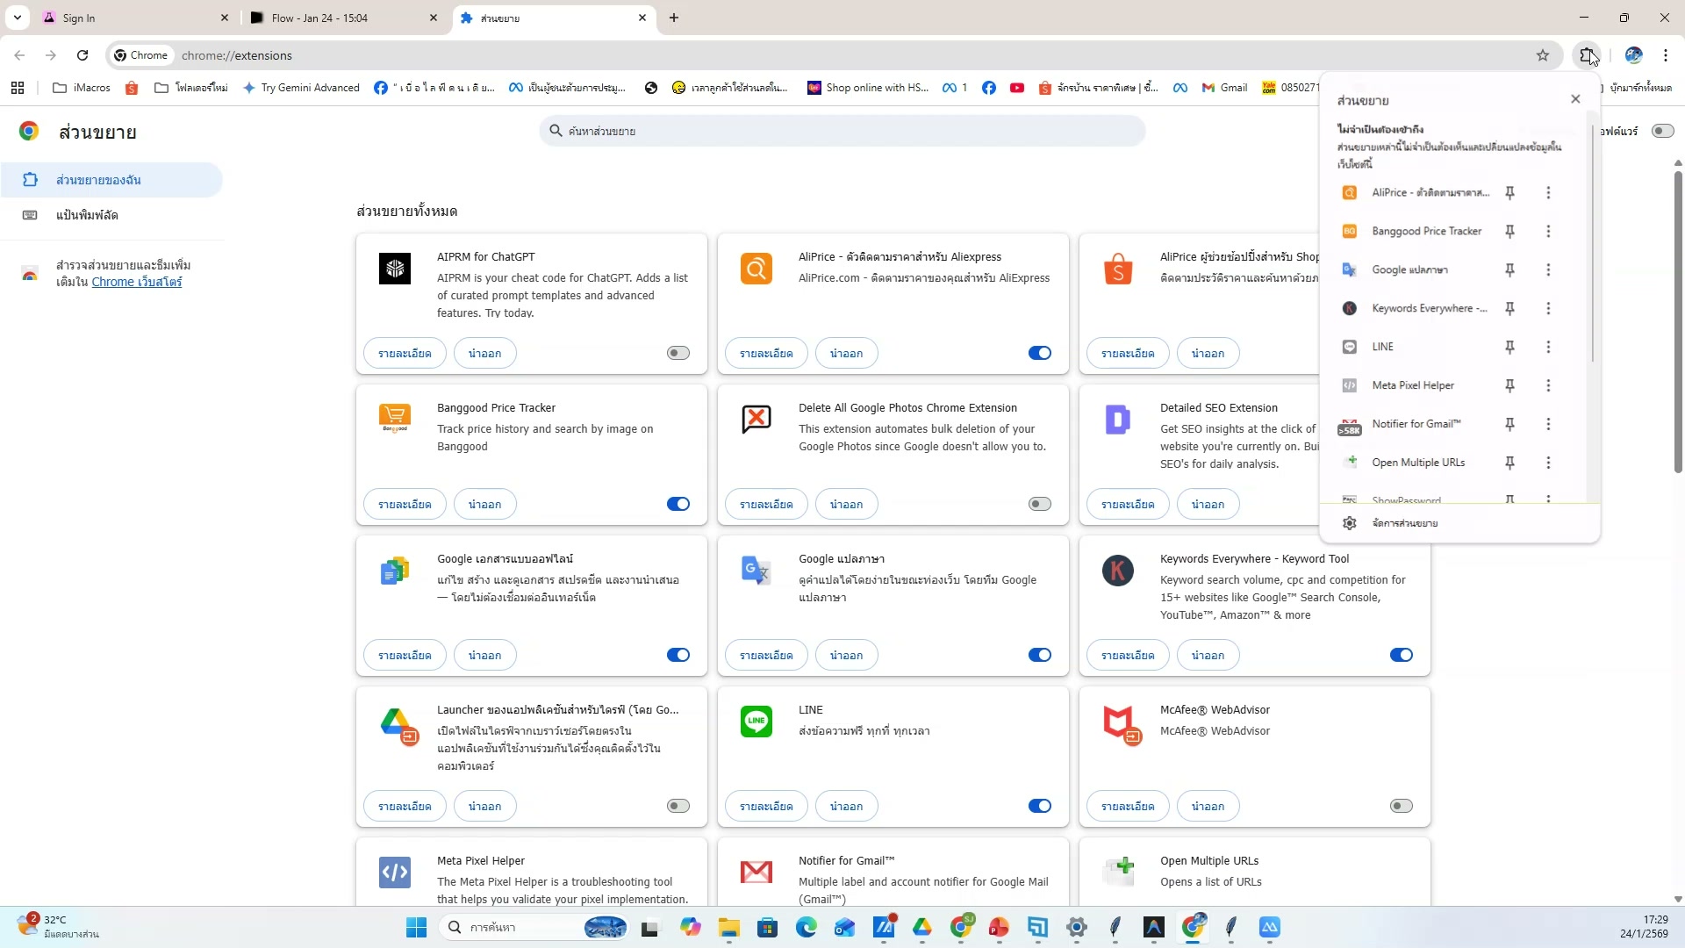
Task: Open details for Banggood Price Tracker
Action: 405,504
